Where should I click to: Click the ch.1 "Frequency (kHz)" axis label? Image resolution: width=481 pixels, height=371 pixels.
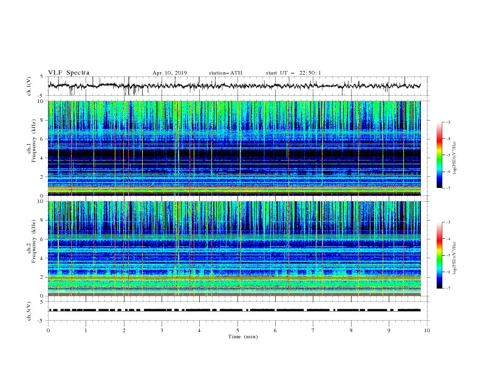point(34,140)
